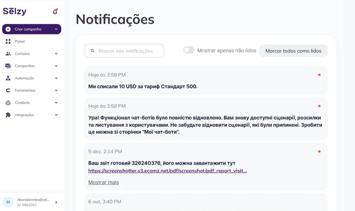Open the screenshotter PDF report link
This screenshot has width=355, height=211.
point(168,171)
